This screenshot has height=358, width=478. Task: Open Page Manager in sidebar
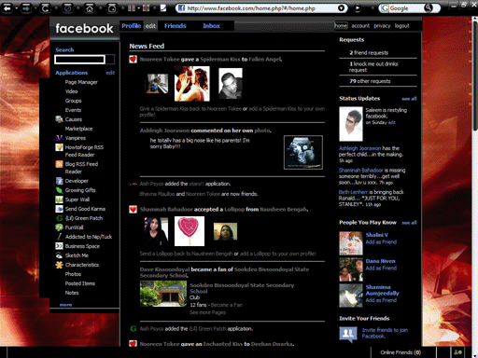click(81, 82)
